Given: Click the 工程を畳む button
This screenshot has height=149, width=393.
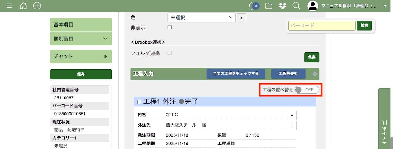Looking at the screenshot, I should [x=288, y=74].
